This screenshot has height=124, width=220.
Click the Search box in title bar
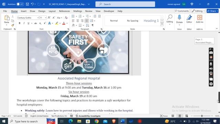click(x=125, y=4)
